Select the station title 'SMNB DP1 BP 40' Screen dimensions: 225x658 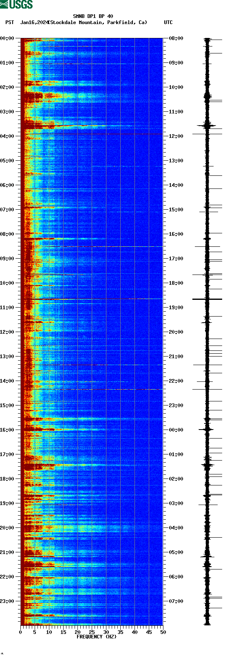pyautogui.click(x=93, y=16)
